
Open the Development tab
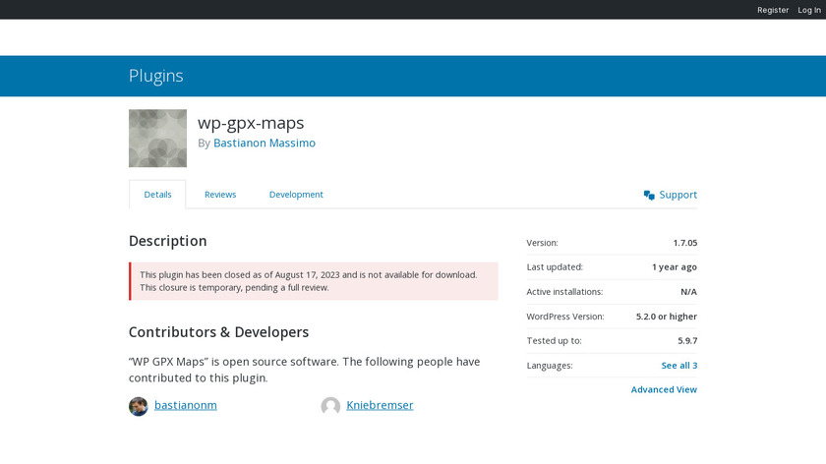tap(296, 195)
